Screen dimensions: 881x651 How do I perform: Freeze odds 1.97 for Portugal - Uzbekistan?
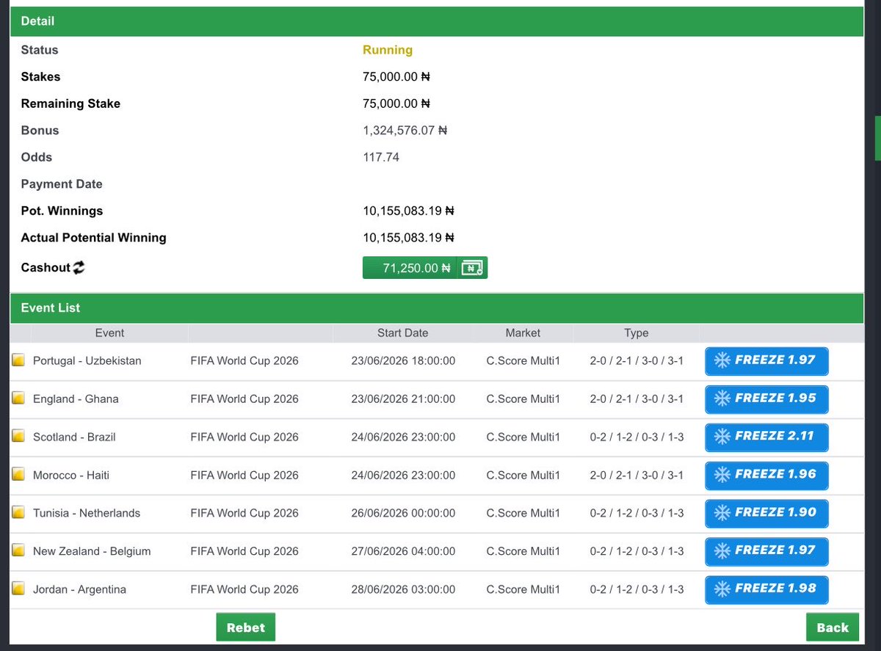(766, 360)
